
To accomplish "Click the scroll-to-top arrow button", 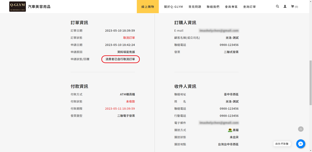I will [x=300, y=129].
